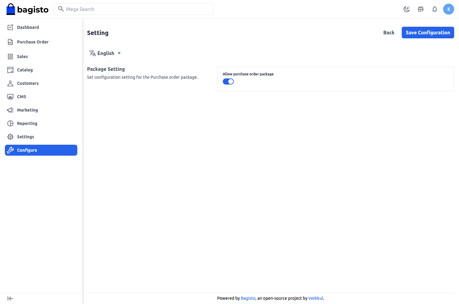Select Configure in the sidebar
Screen dimensions: 459x304
27,150
